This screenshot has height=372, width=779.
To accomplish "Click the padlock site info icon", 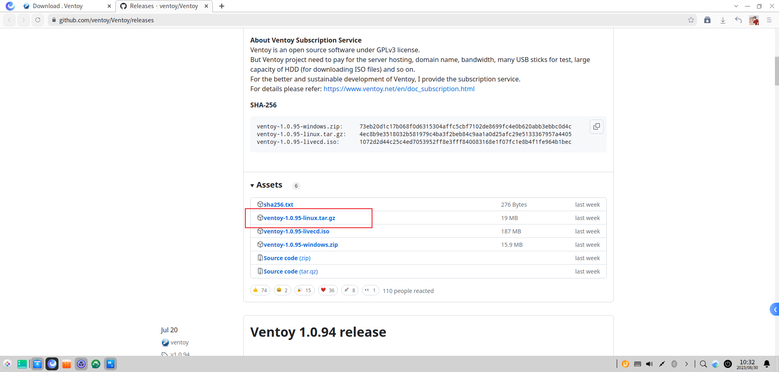I will pos(54,20).
